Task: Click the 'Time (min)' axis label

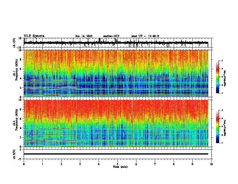Action: click(x=120, y=167)
